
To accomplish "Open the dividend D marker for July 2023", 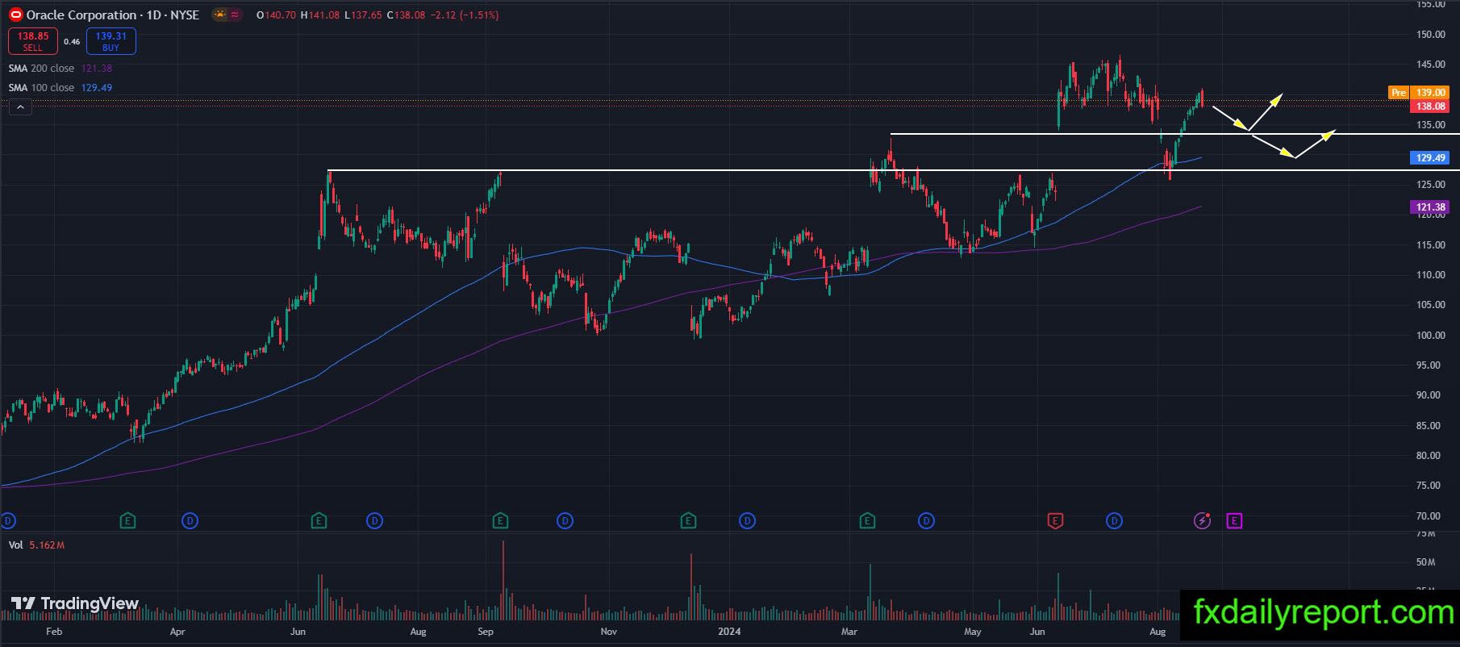I will coord(374,521).
